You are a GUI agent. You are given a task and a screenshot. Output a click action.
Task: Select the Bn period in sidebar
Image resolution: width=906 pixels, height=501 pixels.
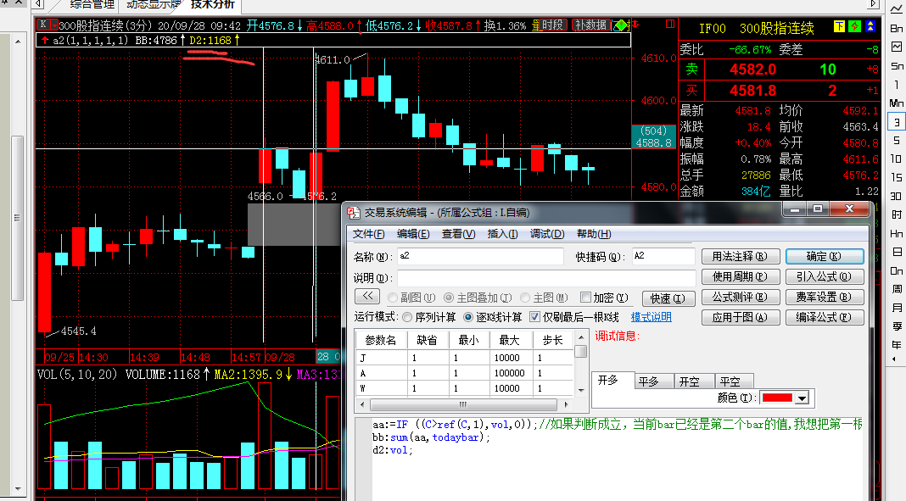click(x=896, y=28)
